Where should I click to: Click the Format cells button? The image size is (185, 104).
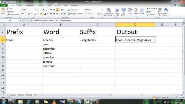coord(142,12)
